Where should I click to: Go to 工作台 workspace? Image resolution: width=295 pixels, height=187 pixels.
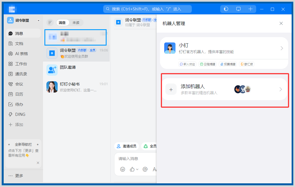pos(21,64)
